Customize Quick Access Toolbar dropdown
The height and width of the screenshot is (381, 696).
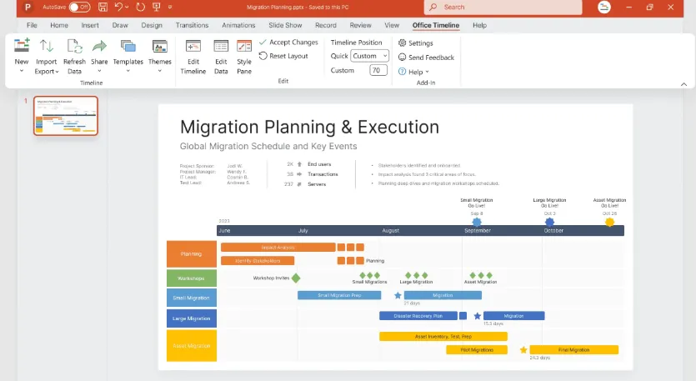(x=170, y=8)
